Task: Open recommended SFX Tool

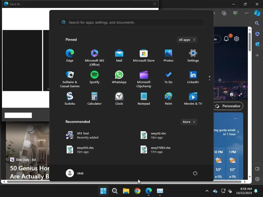Action: (x=82, y=135)
